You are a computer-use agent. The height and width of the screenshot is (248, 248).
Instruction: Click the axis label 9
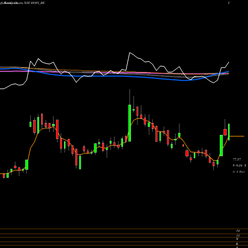[x=237, y=239]
